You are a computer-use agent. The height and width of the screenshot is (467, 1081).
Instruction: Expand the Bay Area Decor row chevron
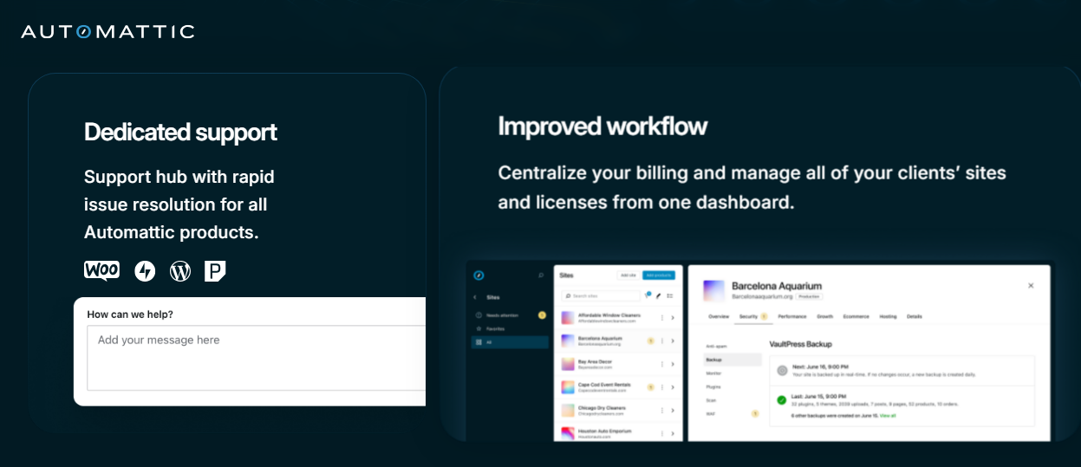click(673, 364)
